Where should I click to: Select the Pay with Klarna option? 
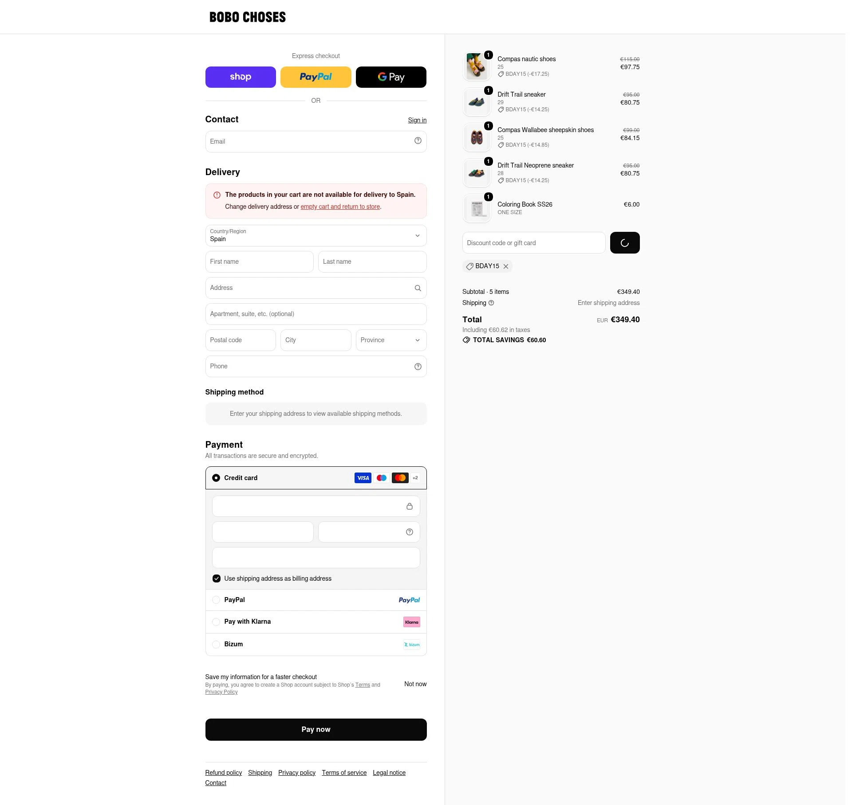[x=316, y=622]
